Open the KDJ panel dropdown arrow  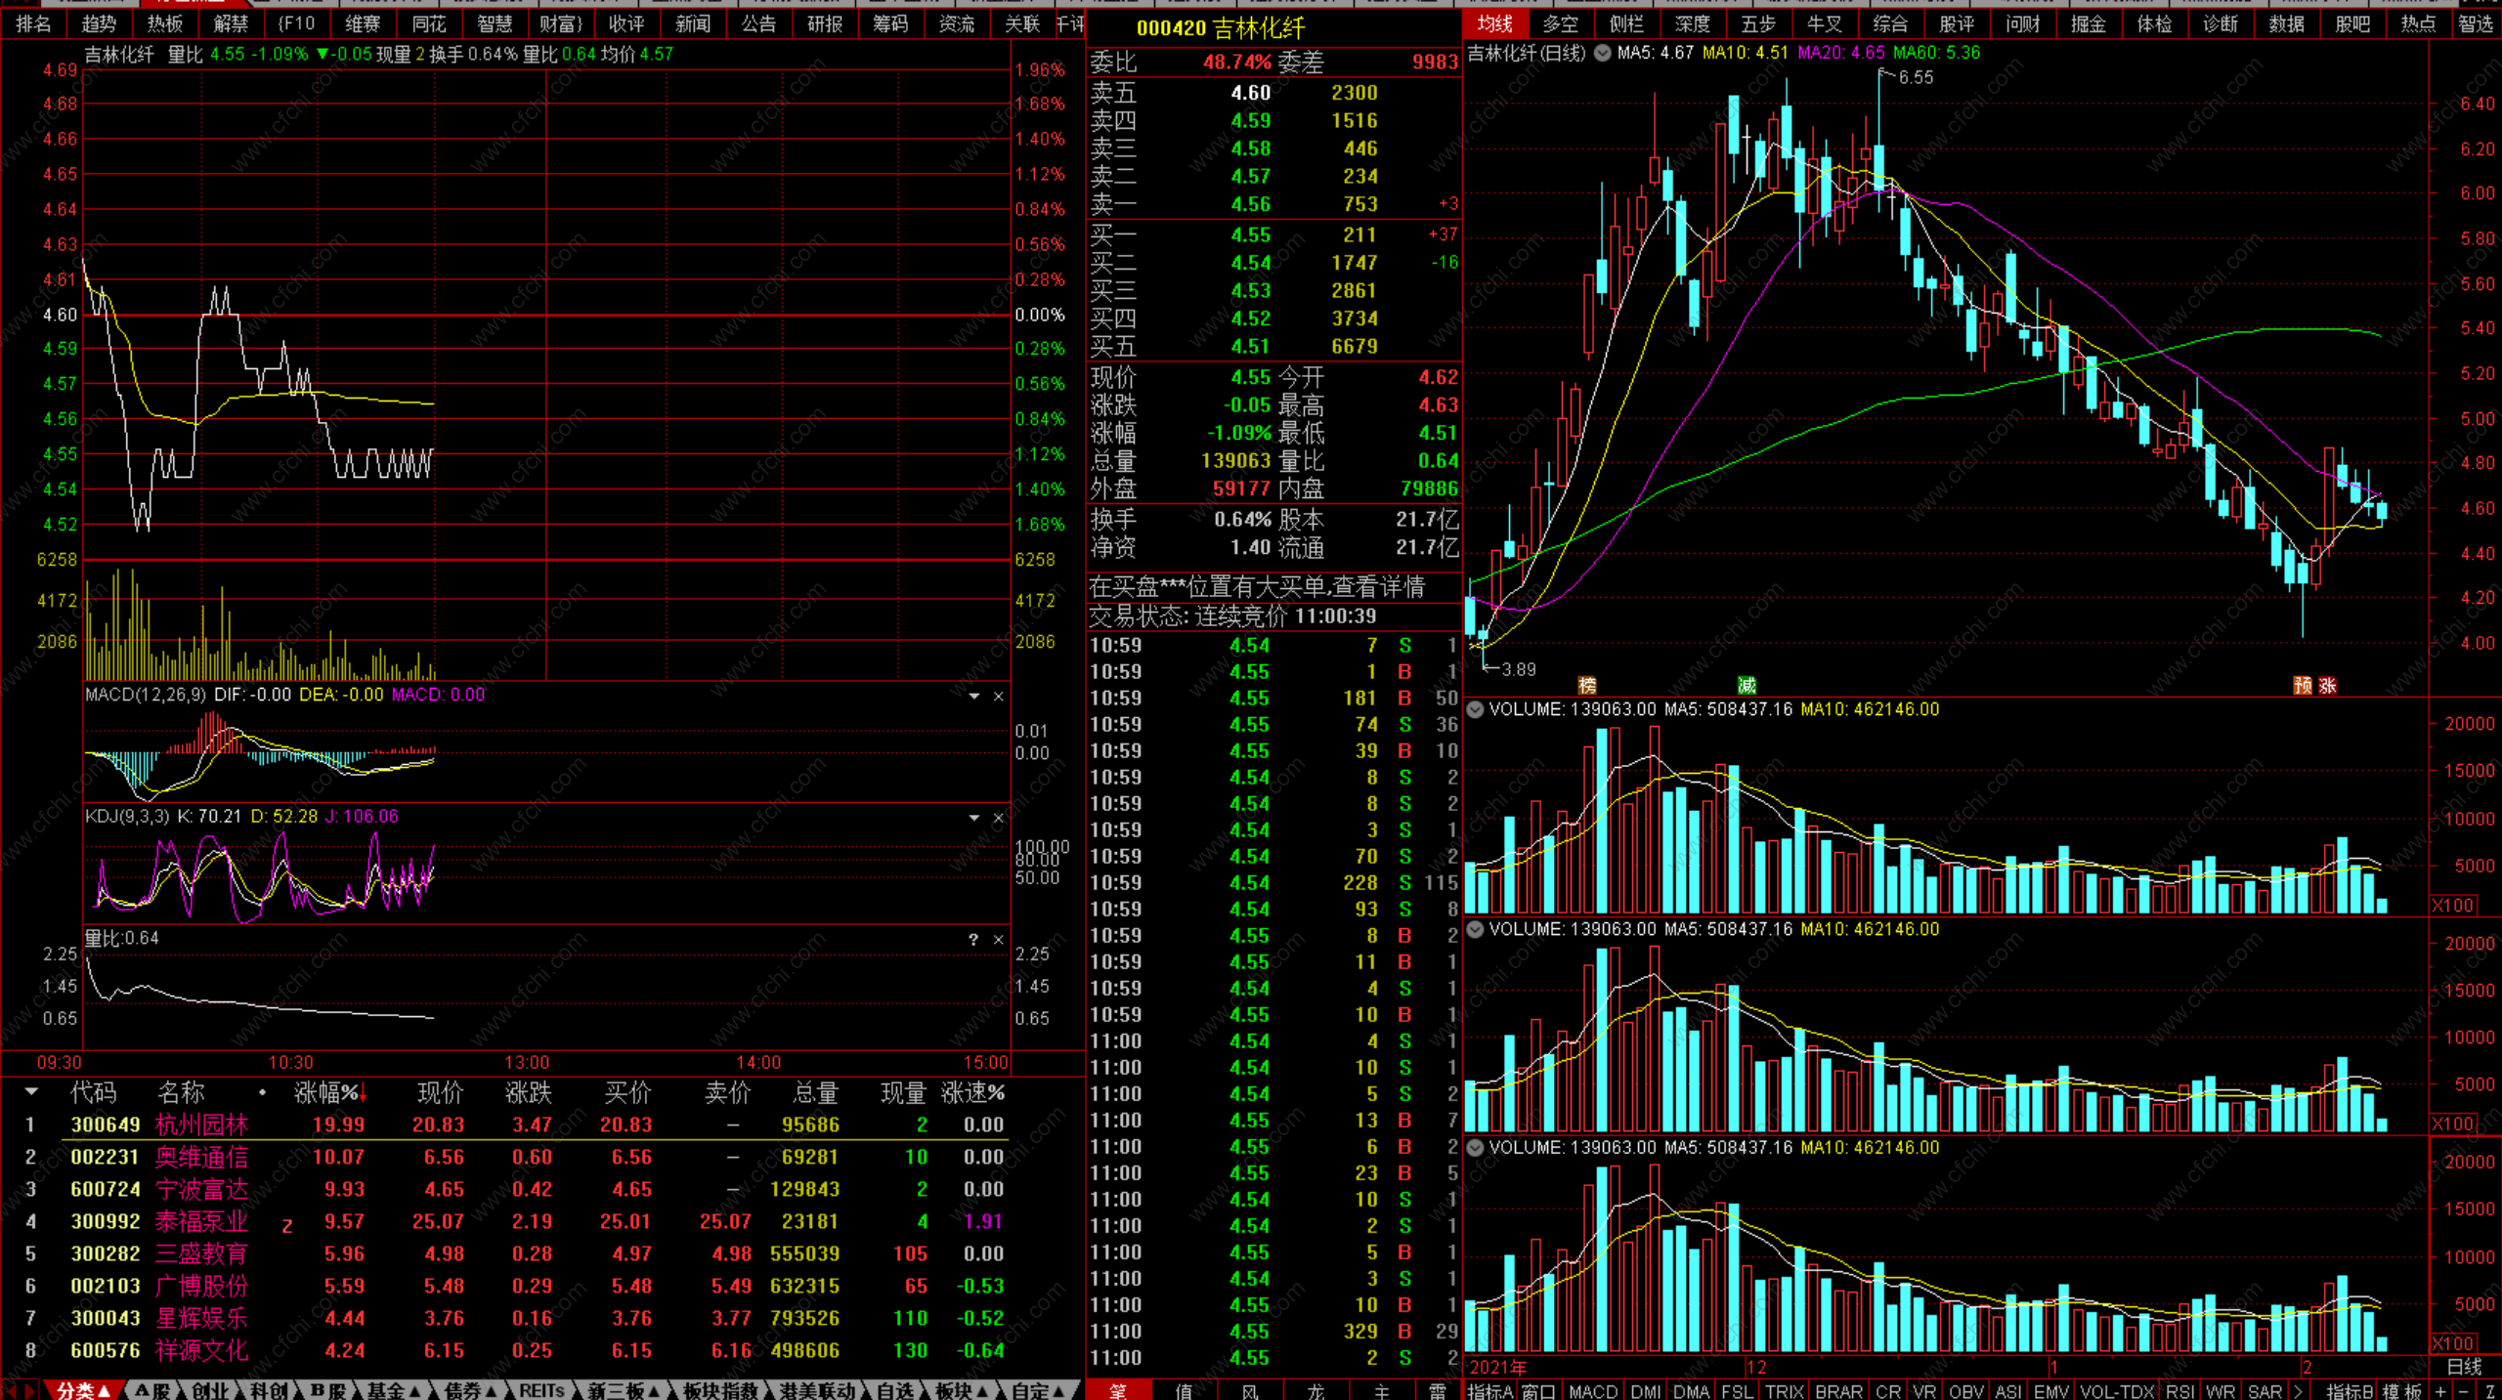pyautogui.click(x=973, y=817)
